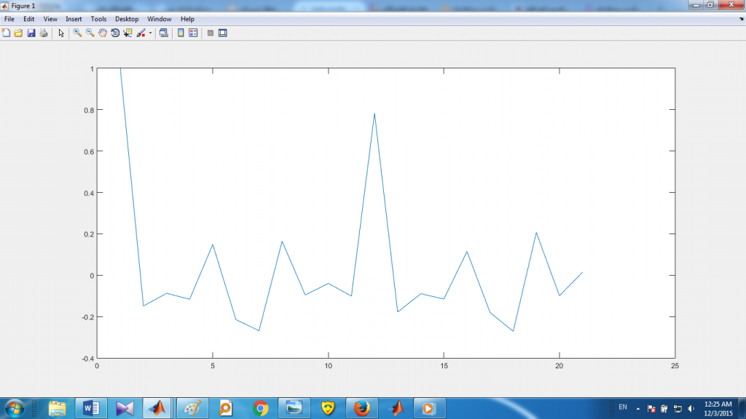The image size is (746, 419).
Task: Select the Edit Plot arrow tool
Action: tap(61, 33)
